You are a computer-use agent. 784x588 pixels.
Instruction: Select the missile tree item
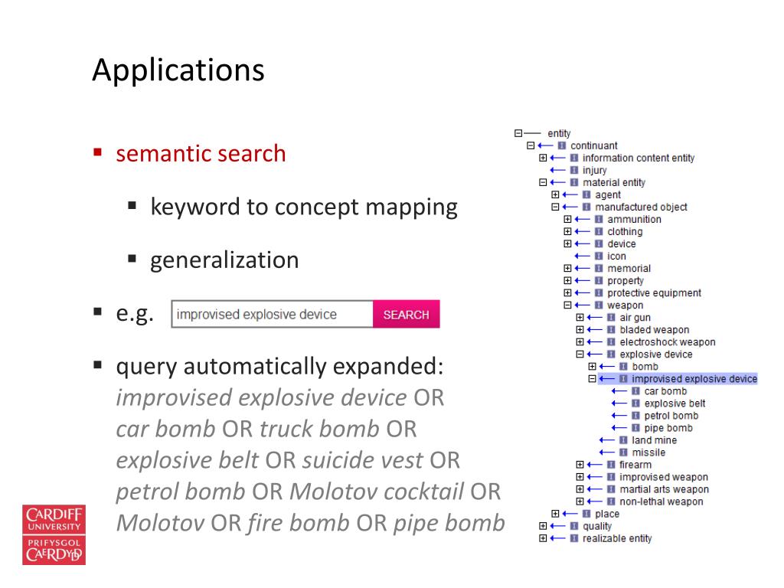(x=648, y=452)
